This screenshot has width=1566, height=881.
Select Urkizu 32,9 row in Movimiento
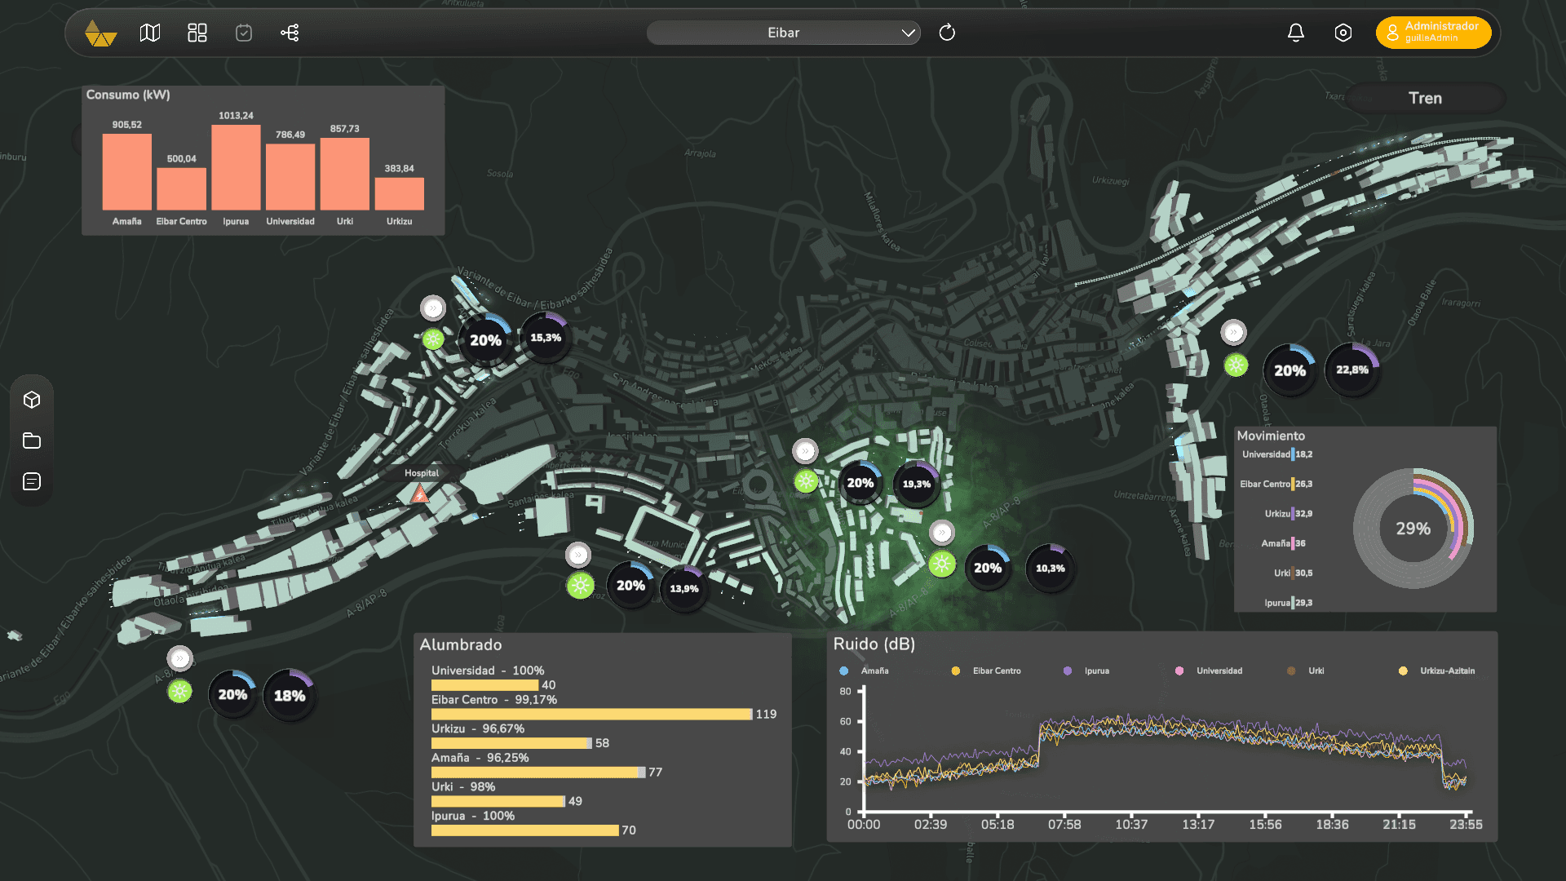[1289, 514]
